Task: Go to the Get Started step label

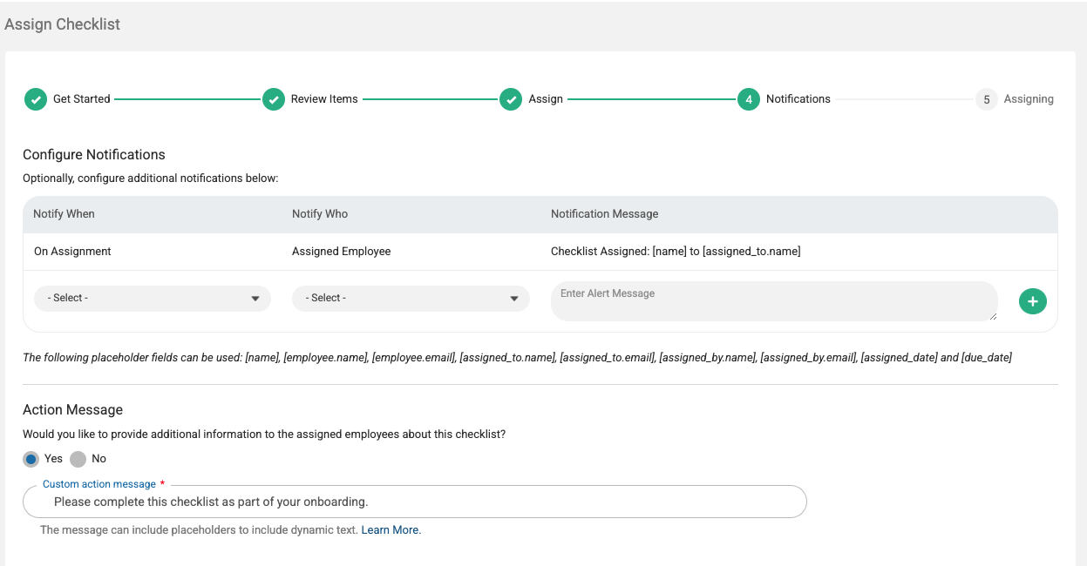Action: (82, 99)
